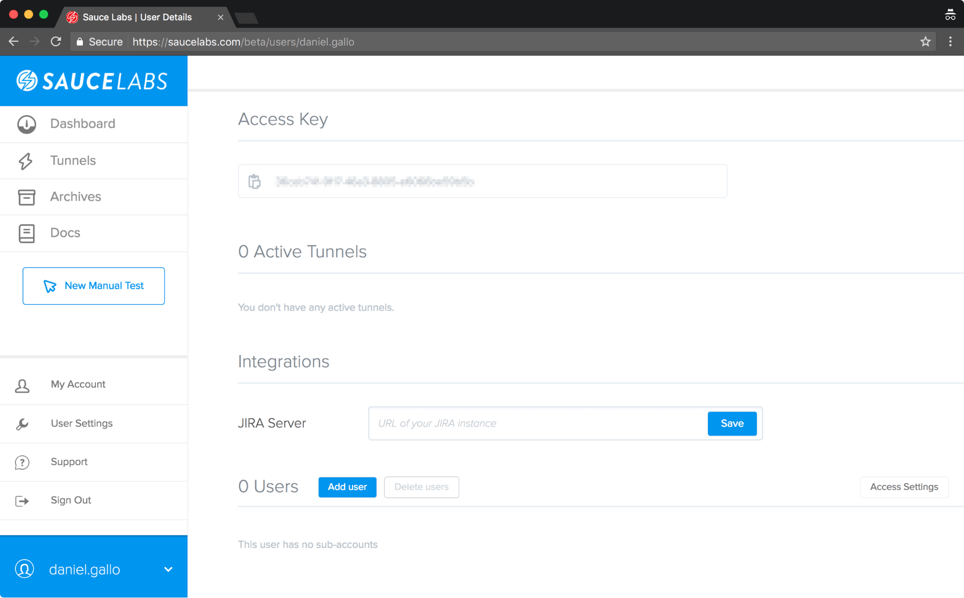Start a New Manual Test
The width and height of the screenshot is (964, 598).
pos(94,286)
